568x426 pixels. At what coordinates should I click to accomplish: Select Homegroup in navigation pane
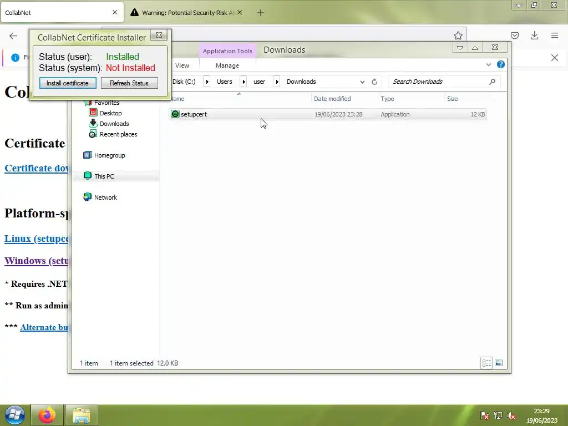[109, 155]
